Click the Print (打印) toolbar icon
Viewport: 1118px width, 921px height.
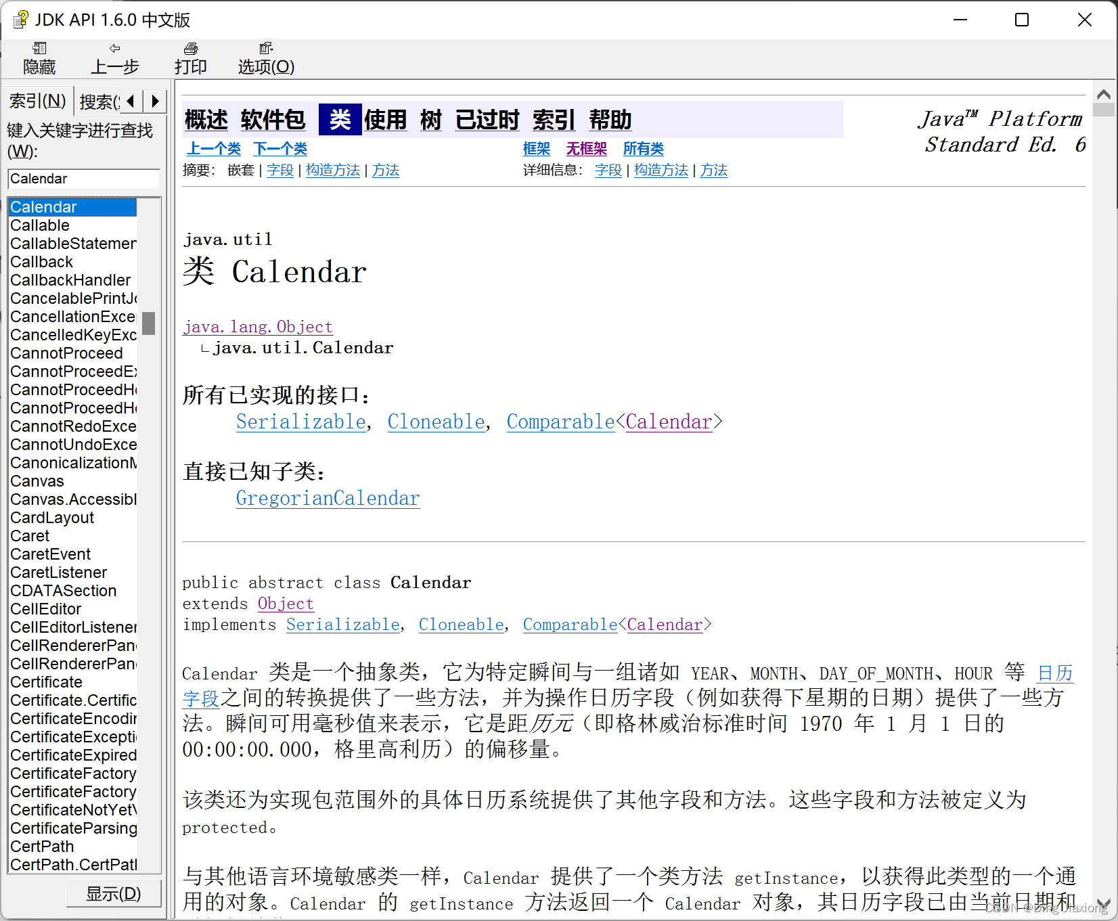tap(190, 58)
